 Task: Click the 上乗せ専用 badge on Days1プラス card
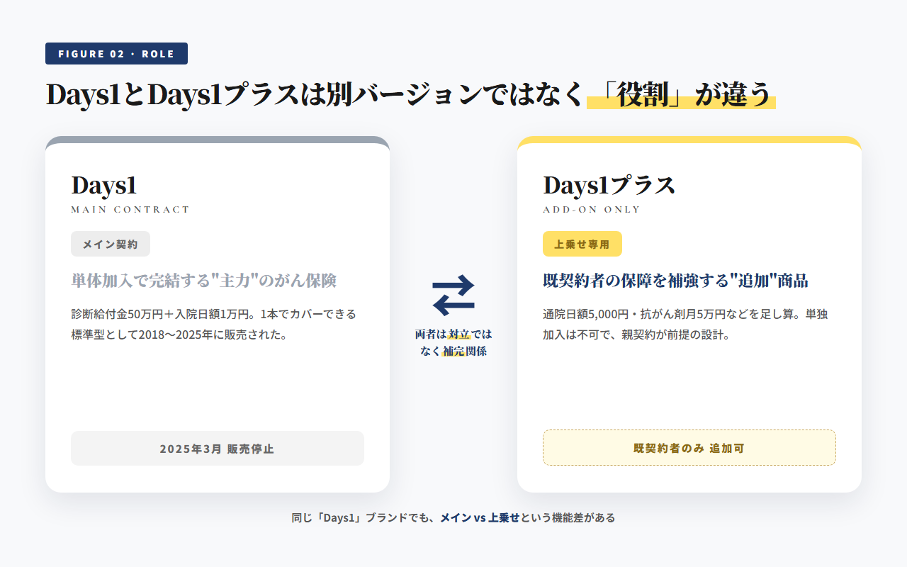pos(581,243)
